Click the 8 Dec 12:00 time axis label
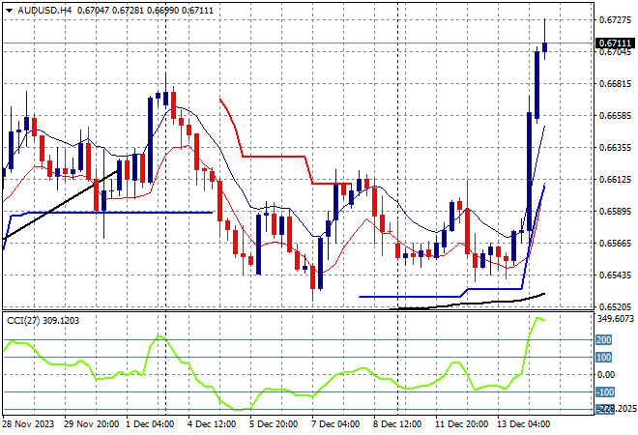Image resolution: width=638 pixels, height=435 pixels. point(397,424)
